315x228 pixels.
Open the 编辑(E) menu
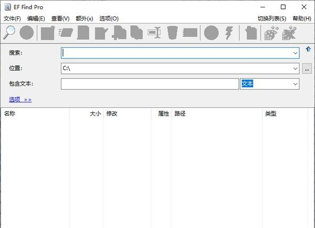[36, 19]
